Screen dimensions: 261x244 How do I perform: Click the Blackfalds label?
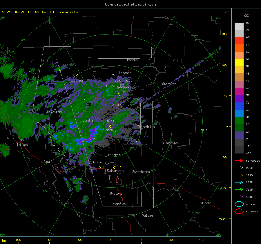click(123, 80)
